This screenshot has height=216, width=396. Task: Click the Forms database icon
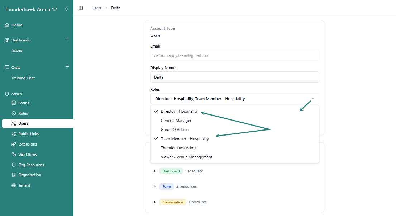click(14, 103)
